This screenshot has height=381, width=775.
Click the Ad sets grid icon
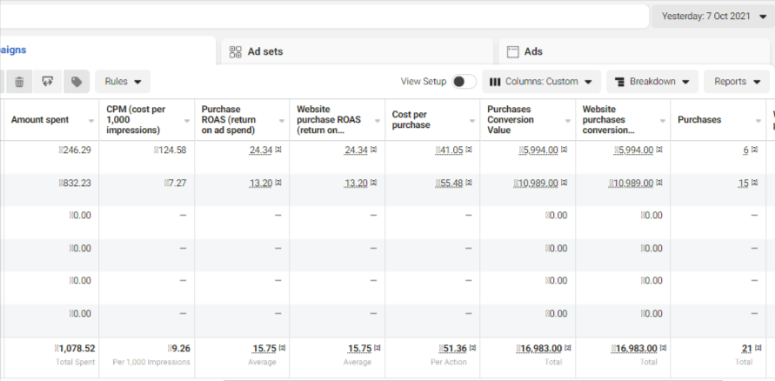pos(235,52)
